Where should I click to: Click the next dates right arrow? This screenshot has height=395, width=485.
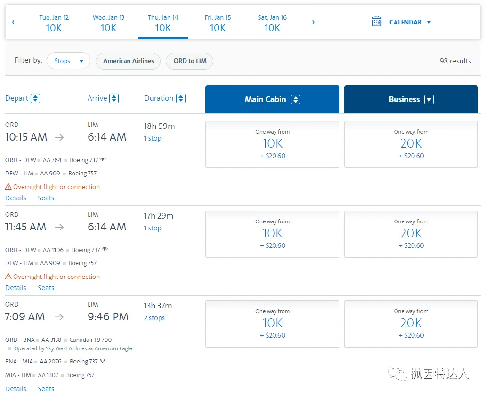(x=313, y=22)
